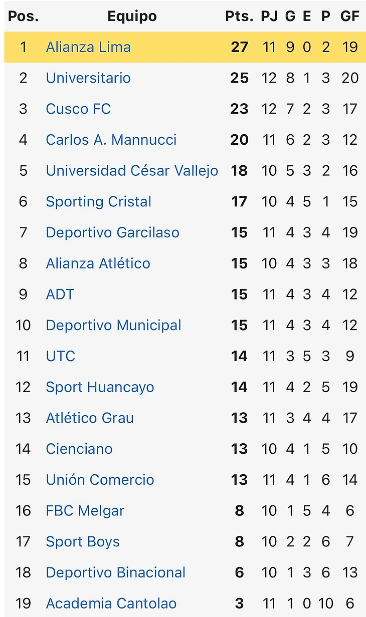The height and width of the screenshot is (617, 366).
Task: Select the Atlético Grau link
Action: 90,418
